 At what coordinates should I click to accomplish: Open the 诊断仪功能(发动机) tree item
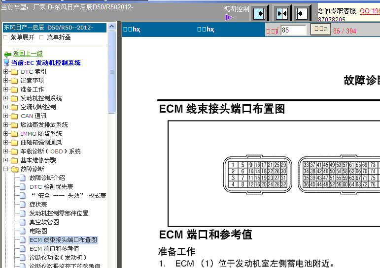58,258
